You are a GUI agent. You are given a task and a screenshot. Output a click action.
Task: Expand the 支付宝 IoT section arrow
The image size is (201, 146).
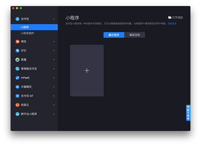(x=54, y=96)
